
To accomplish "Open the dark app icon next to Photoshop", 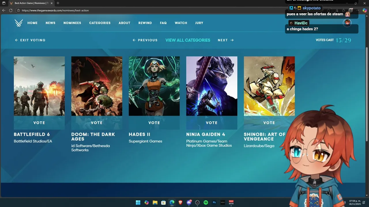I will [223, 202].
